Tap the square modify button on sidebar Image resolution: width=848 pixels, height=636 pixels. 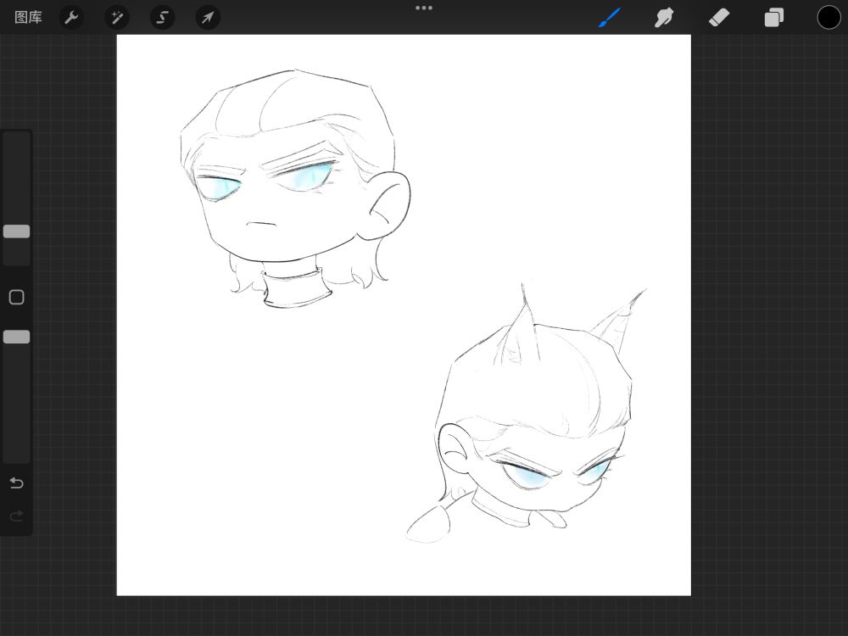coord(17,297)
